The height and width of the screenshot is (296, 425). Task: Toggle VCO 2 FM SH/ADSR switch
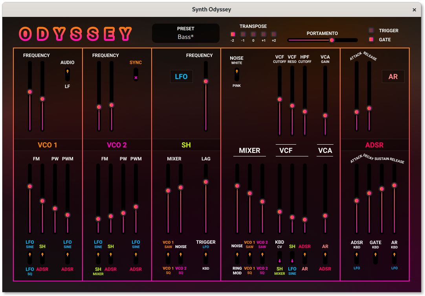click(x=111, y=258)
